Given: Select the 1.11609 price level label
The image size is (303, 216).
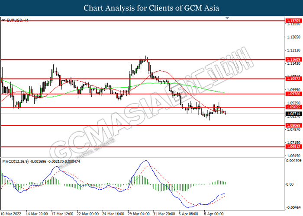Looking at the screenshot, I should click(293, 60).
